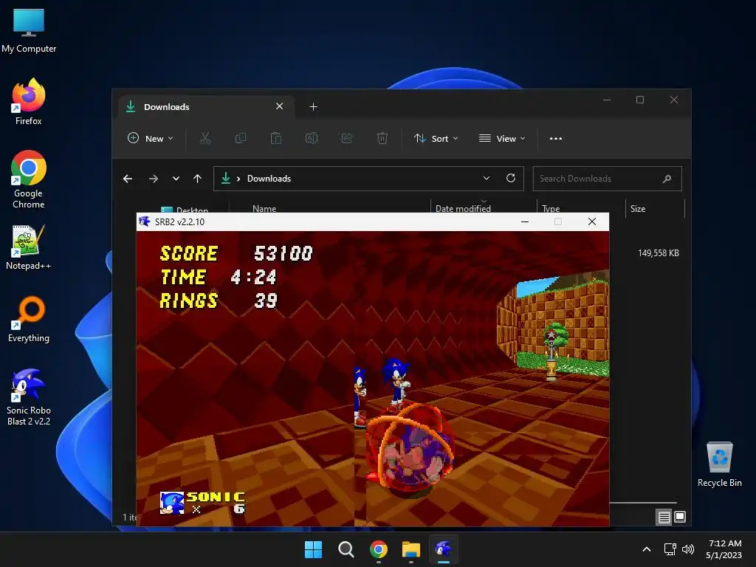Show hidden system tray icons
The height and width of the screenshot is (567, 756).
tap(647, 549)
